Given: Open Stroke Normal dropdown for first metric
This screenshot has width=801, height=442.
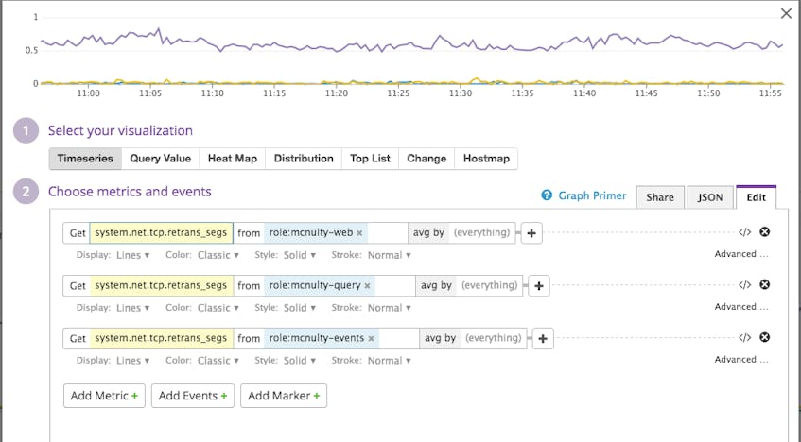Looking at the screenshot, I should (x=390, y=255).
